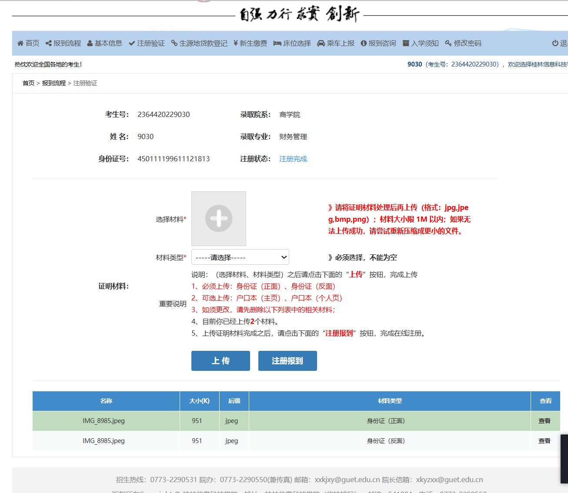Click the person icon beside 基本信息

click(x=90, y=43)
